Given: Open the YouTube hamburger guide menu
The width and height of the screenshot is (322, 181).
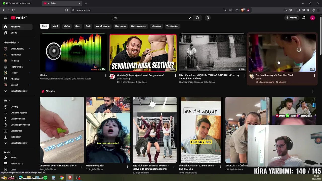Looking at the screenshot, I should click(x=5, y=18).
